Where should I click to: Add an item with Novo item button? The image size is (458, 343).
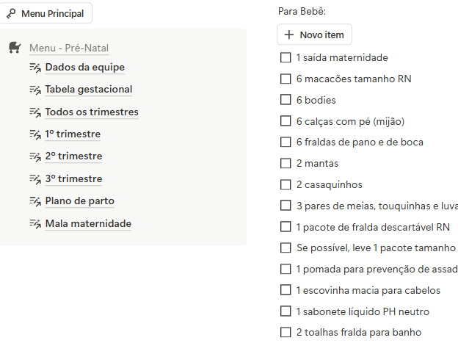pos(314,35)
